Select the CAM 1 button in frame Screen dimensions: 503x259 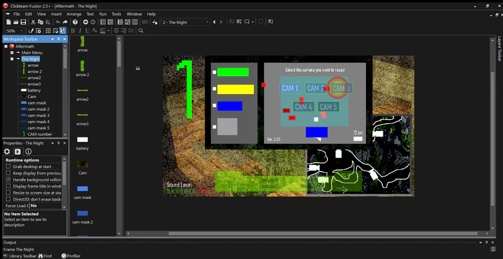(290, 88)
